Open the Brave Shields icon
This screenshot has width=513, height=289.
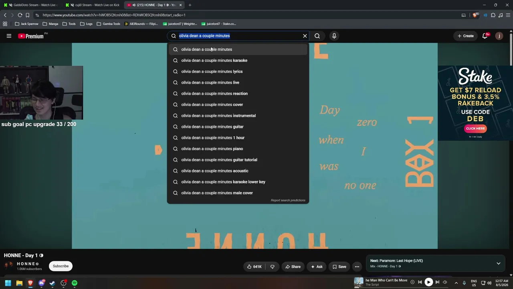coord(476,15)
